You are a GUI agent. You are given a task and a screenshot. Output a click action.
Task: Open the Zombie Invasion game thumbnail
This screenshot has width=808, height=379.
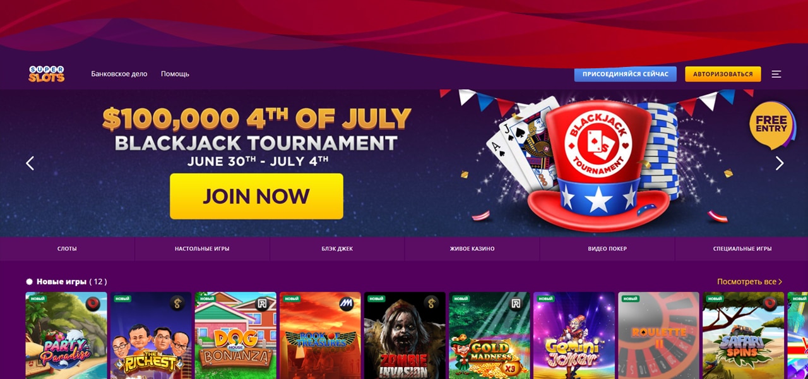[x=405, y=335]
